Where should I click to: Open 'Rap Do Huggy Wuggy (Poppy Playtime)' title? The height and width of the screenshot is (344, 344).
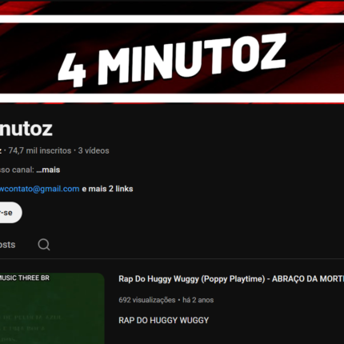point(192,279)
